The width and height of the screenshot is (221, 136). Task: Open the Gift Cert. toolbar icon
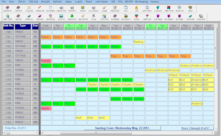[x=147, y=9]
